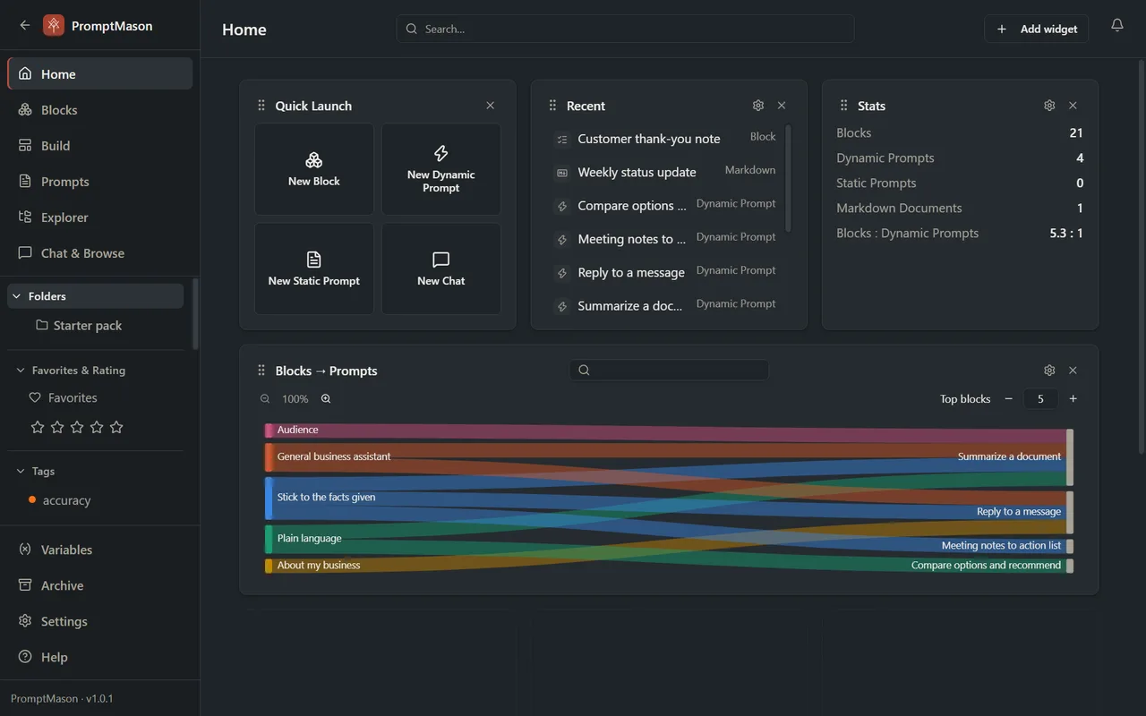Screen dimensions: 1146x716
Task: Click the Recent list scrollbar
Action: point(789,179)
